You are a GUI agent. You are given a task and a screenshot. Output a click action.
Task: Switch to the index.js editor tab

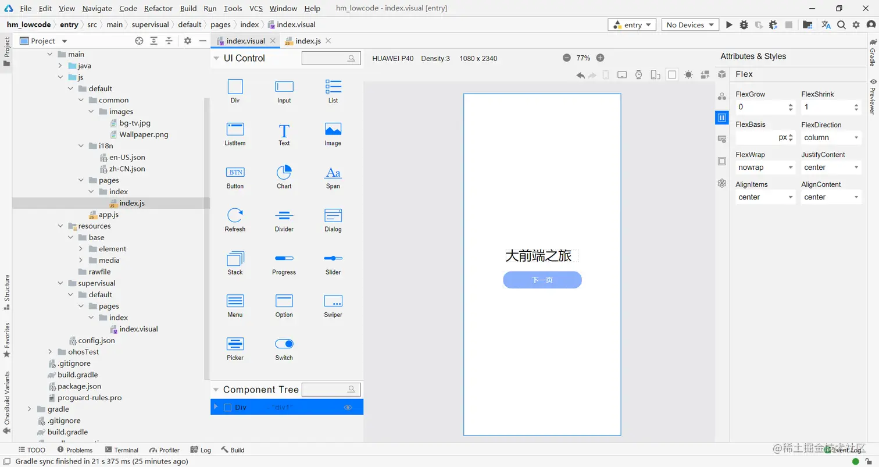point(308,41)
